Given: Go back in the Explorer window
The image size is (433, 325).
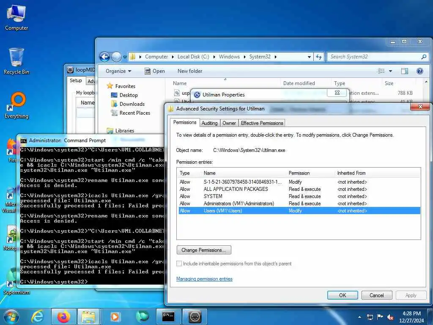Looking at the screenshot, I should tap(104, 57).
